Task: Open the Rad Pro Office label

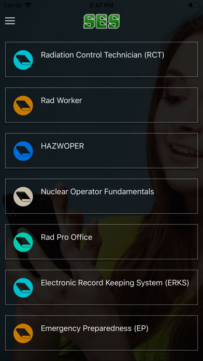Action: coord(67,238)
